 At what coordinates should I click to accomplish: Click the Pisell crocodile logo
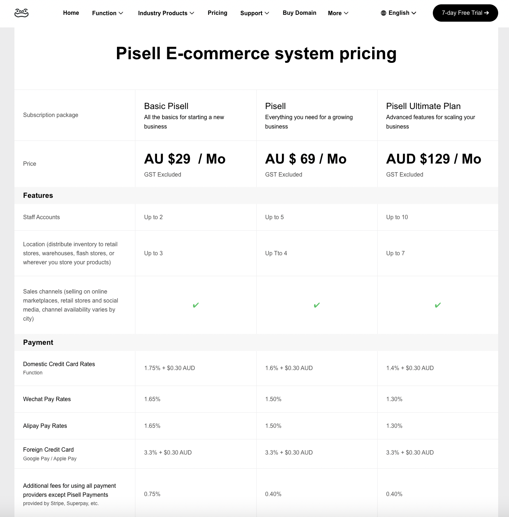click(x=21, y=13)
